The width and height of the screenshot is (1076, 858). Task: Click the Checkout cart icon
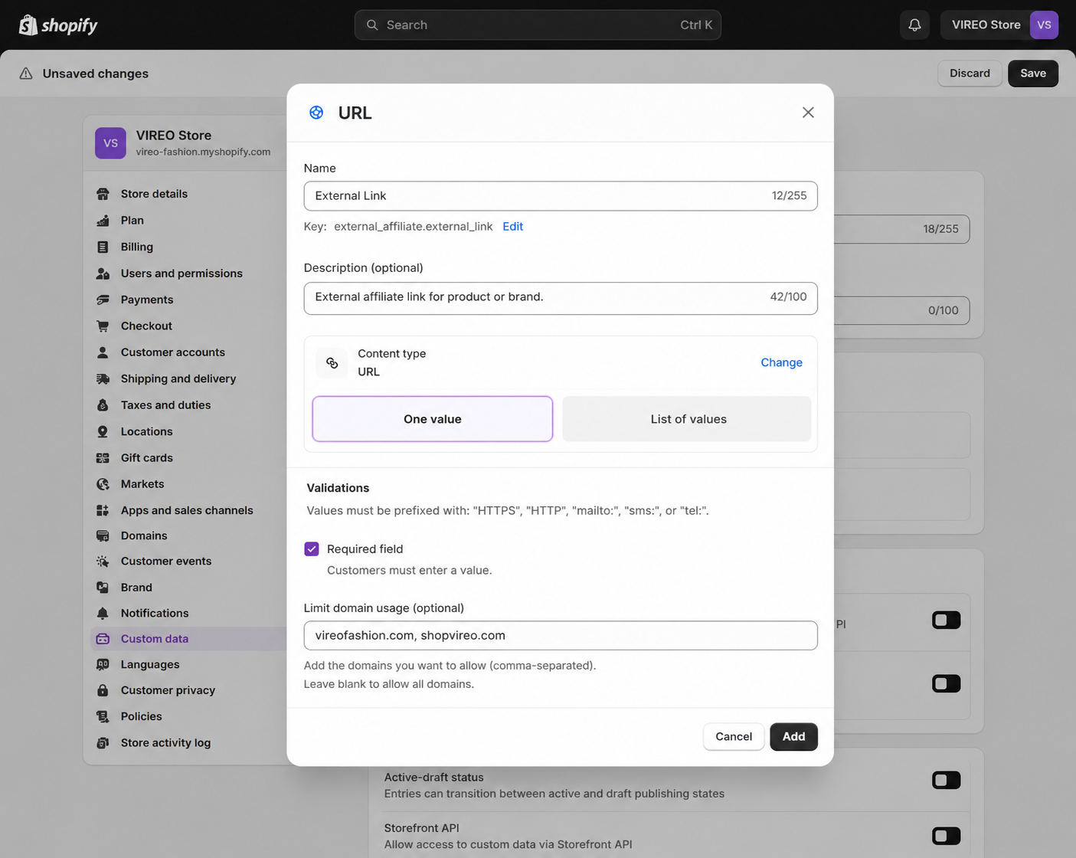pyautogui.click(x=103, y=326)
